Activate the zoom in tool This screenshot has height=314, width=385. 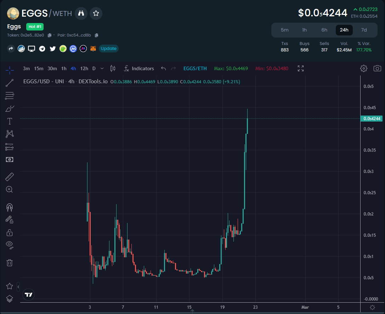pyautogui.click(x=9, y=190)
